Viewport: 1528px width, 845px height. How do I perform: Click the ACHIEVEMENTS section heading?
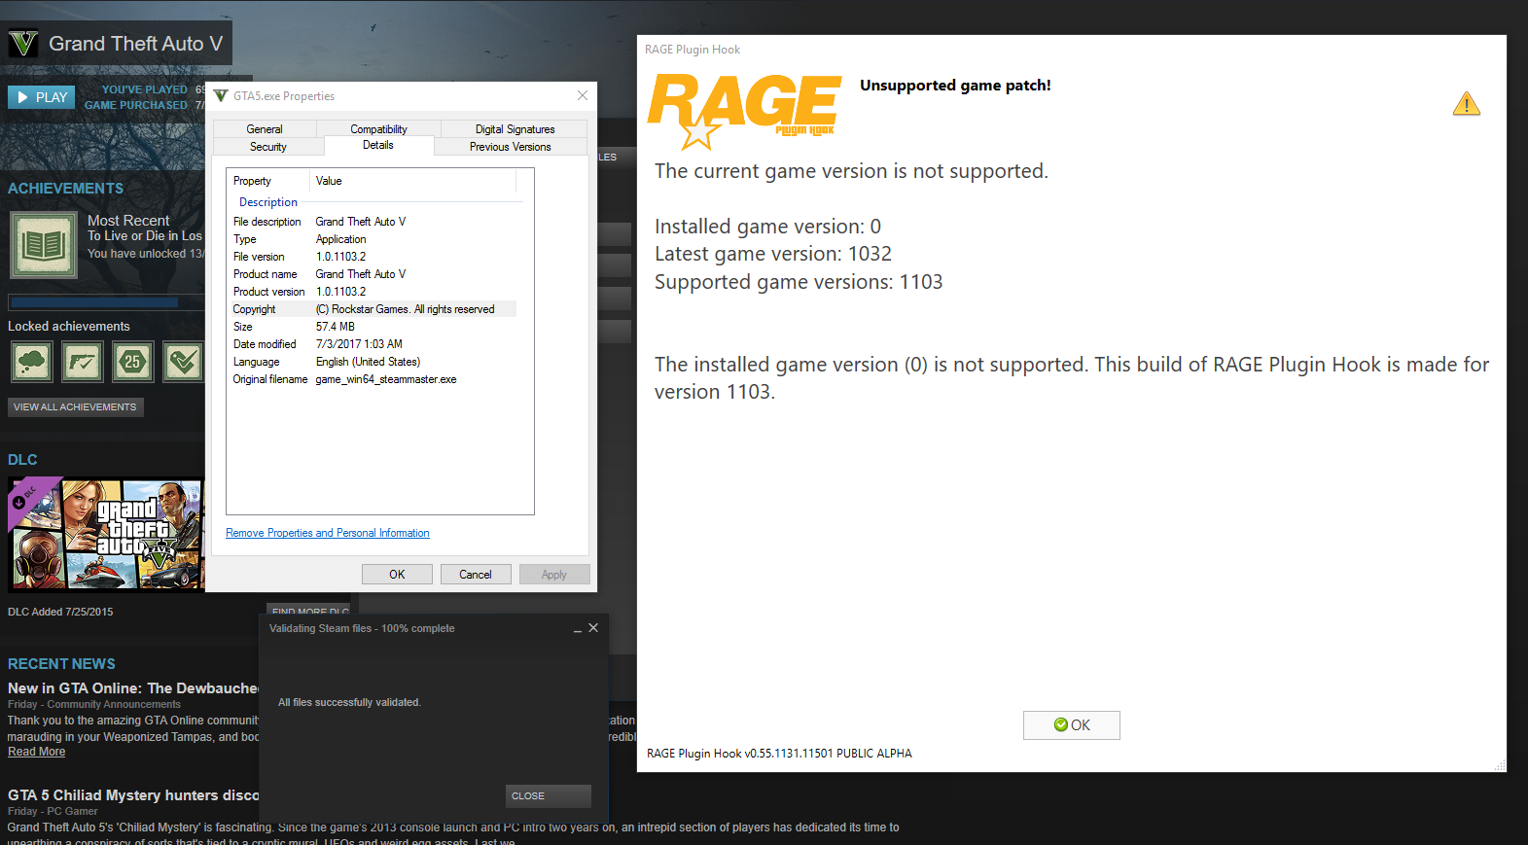tap(65, 189)
